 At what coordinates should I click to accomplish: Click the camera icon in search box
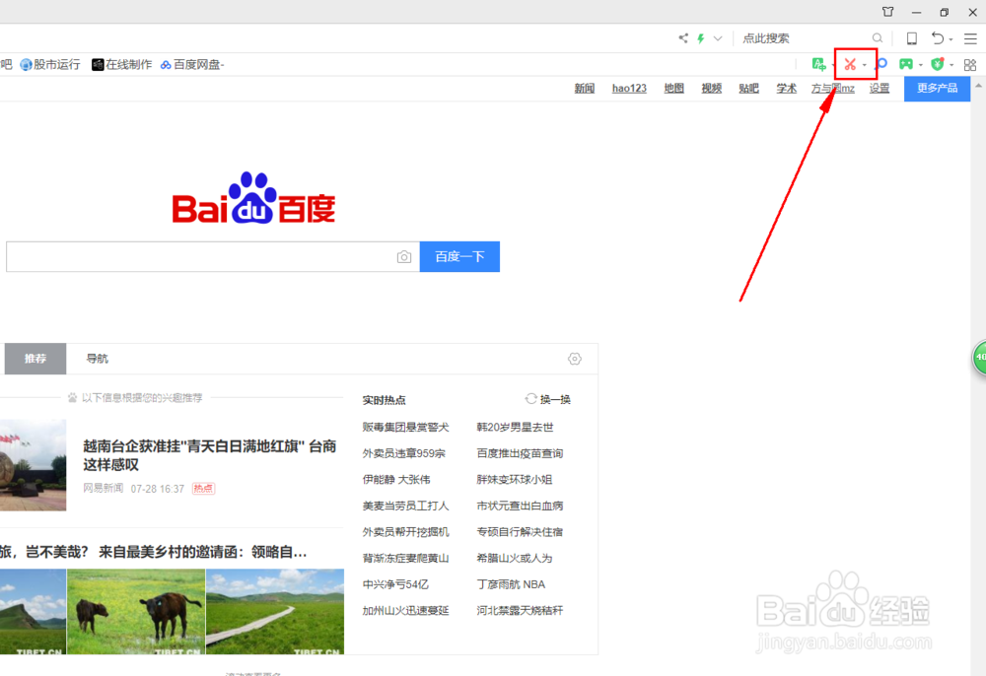coord(404,256)
